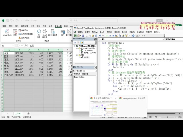Click the Break pause button in VBA toolbar

tap(110, 36)
